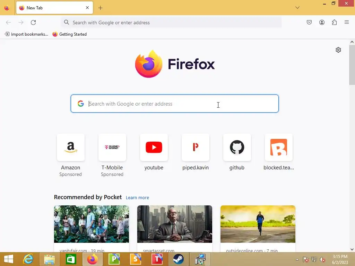Open File Explorer from the taskbar
Image resolution: width=355 pixels, height=266 pixels.
click(x=49, y=259)
